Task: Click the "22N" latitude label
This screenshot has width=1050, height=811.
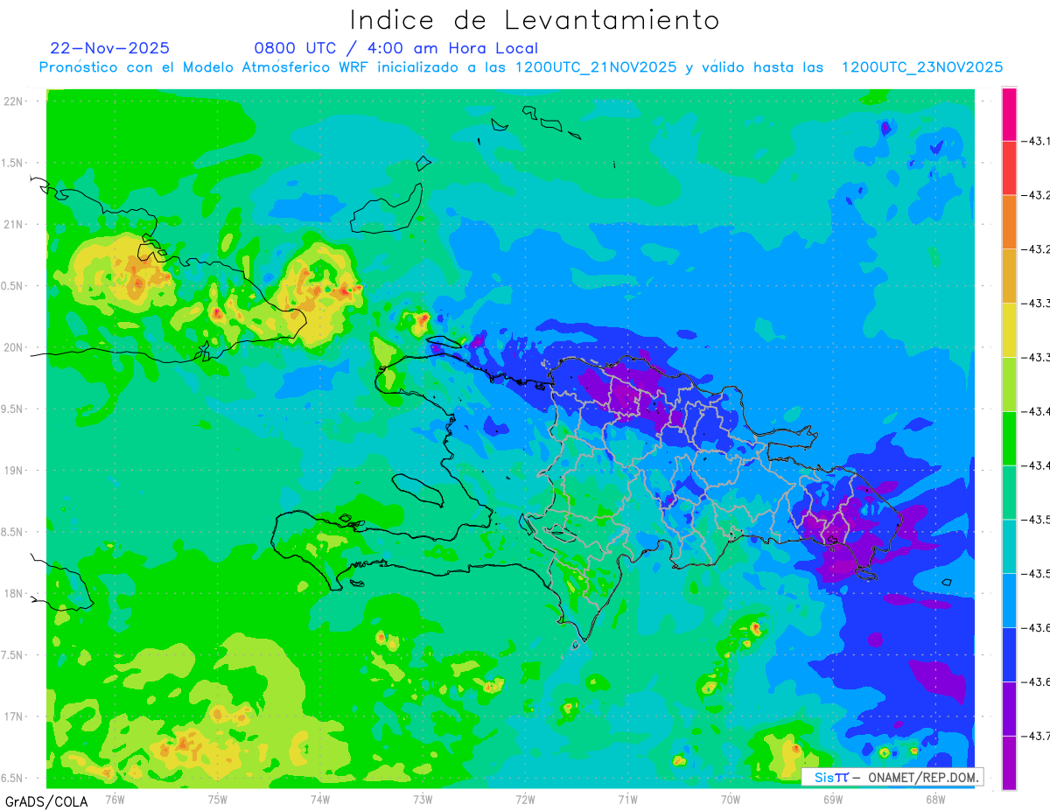Action: click(x=14, y=101)
